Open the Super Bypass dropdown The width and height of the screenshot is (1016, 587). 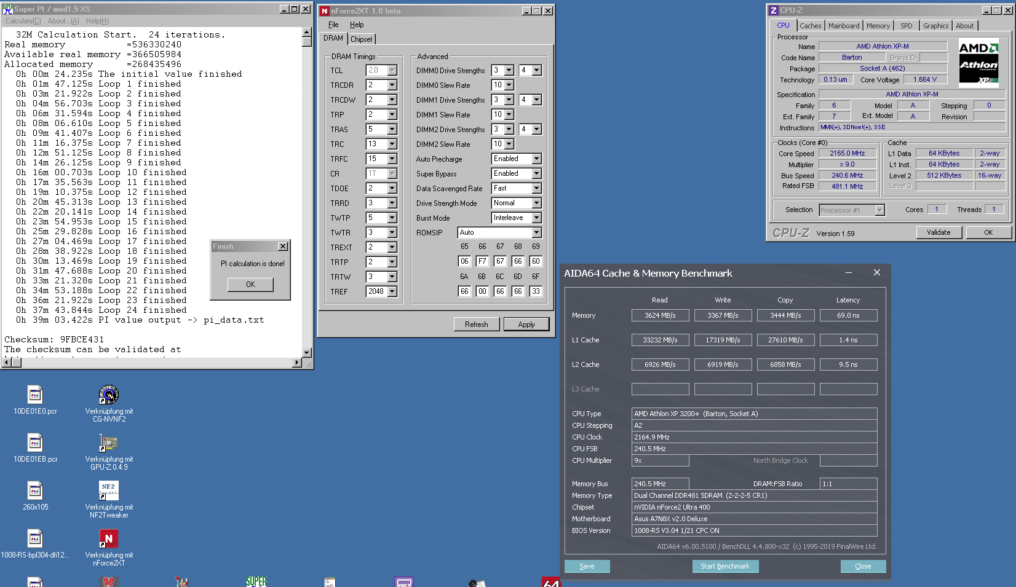point(537,174)
